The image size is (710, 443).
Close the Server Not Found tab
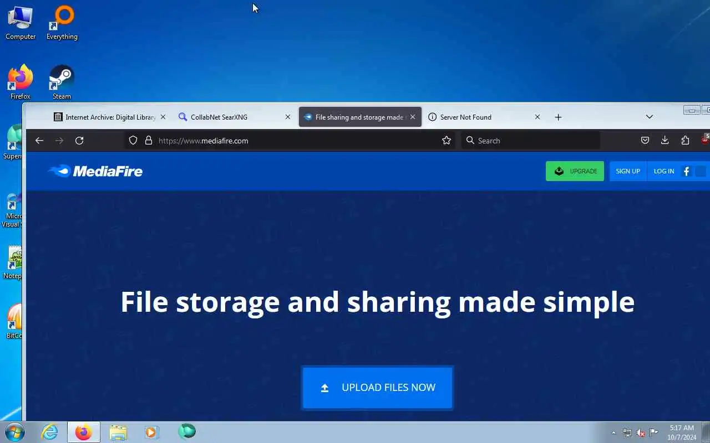(x=537, y=117)
